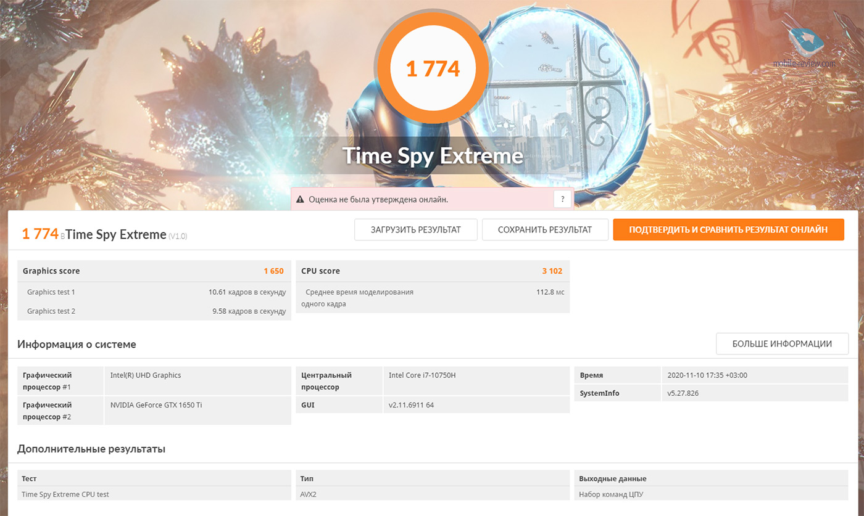This screenshot has width=864, height=516.
Task: Select 10.61 кадров в секунду value
Action: point(247,292)
